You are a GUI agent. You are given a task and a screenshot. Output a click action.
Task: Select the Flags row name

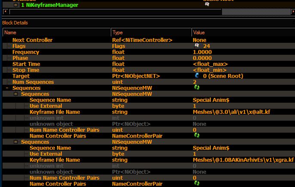click(19, 46)
